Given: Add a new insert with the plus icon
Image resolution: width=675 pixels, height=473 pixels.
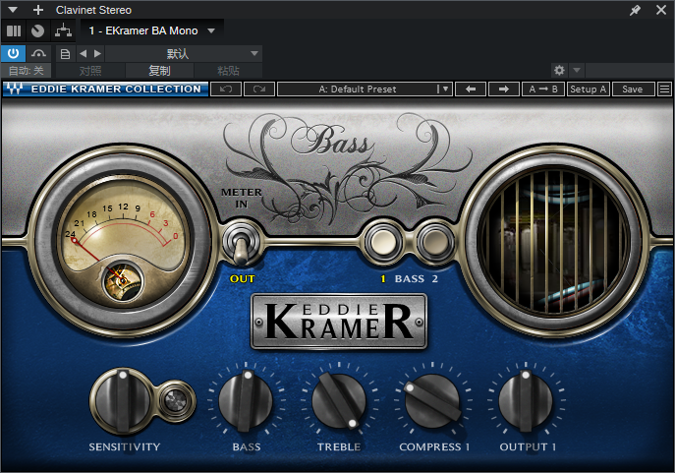Looking at the screenshot, I should (38, 10).
